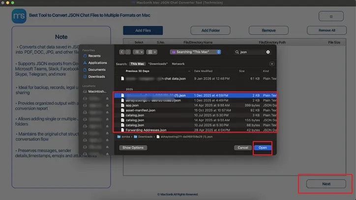Sort files by Kind column
356x200 pixels.
tap(266, 71)
